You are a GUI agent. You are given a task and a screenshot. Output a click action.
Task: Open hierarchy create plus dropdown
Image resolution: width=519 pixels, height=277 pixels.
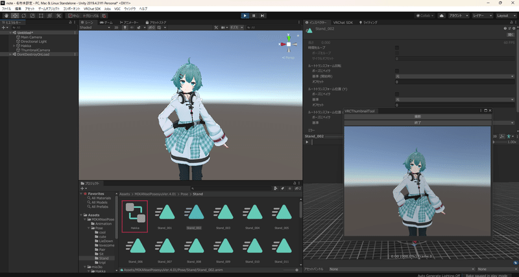[x=5, y=27]
